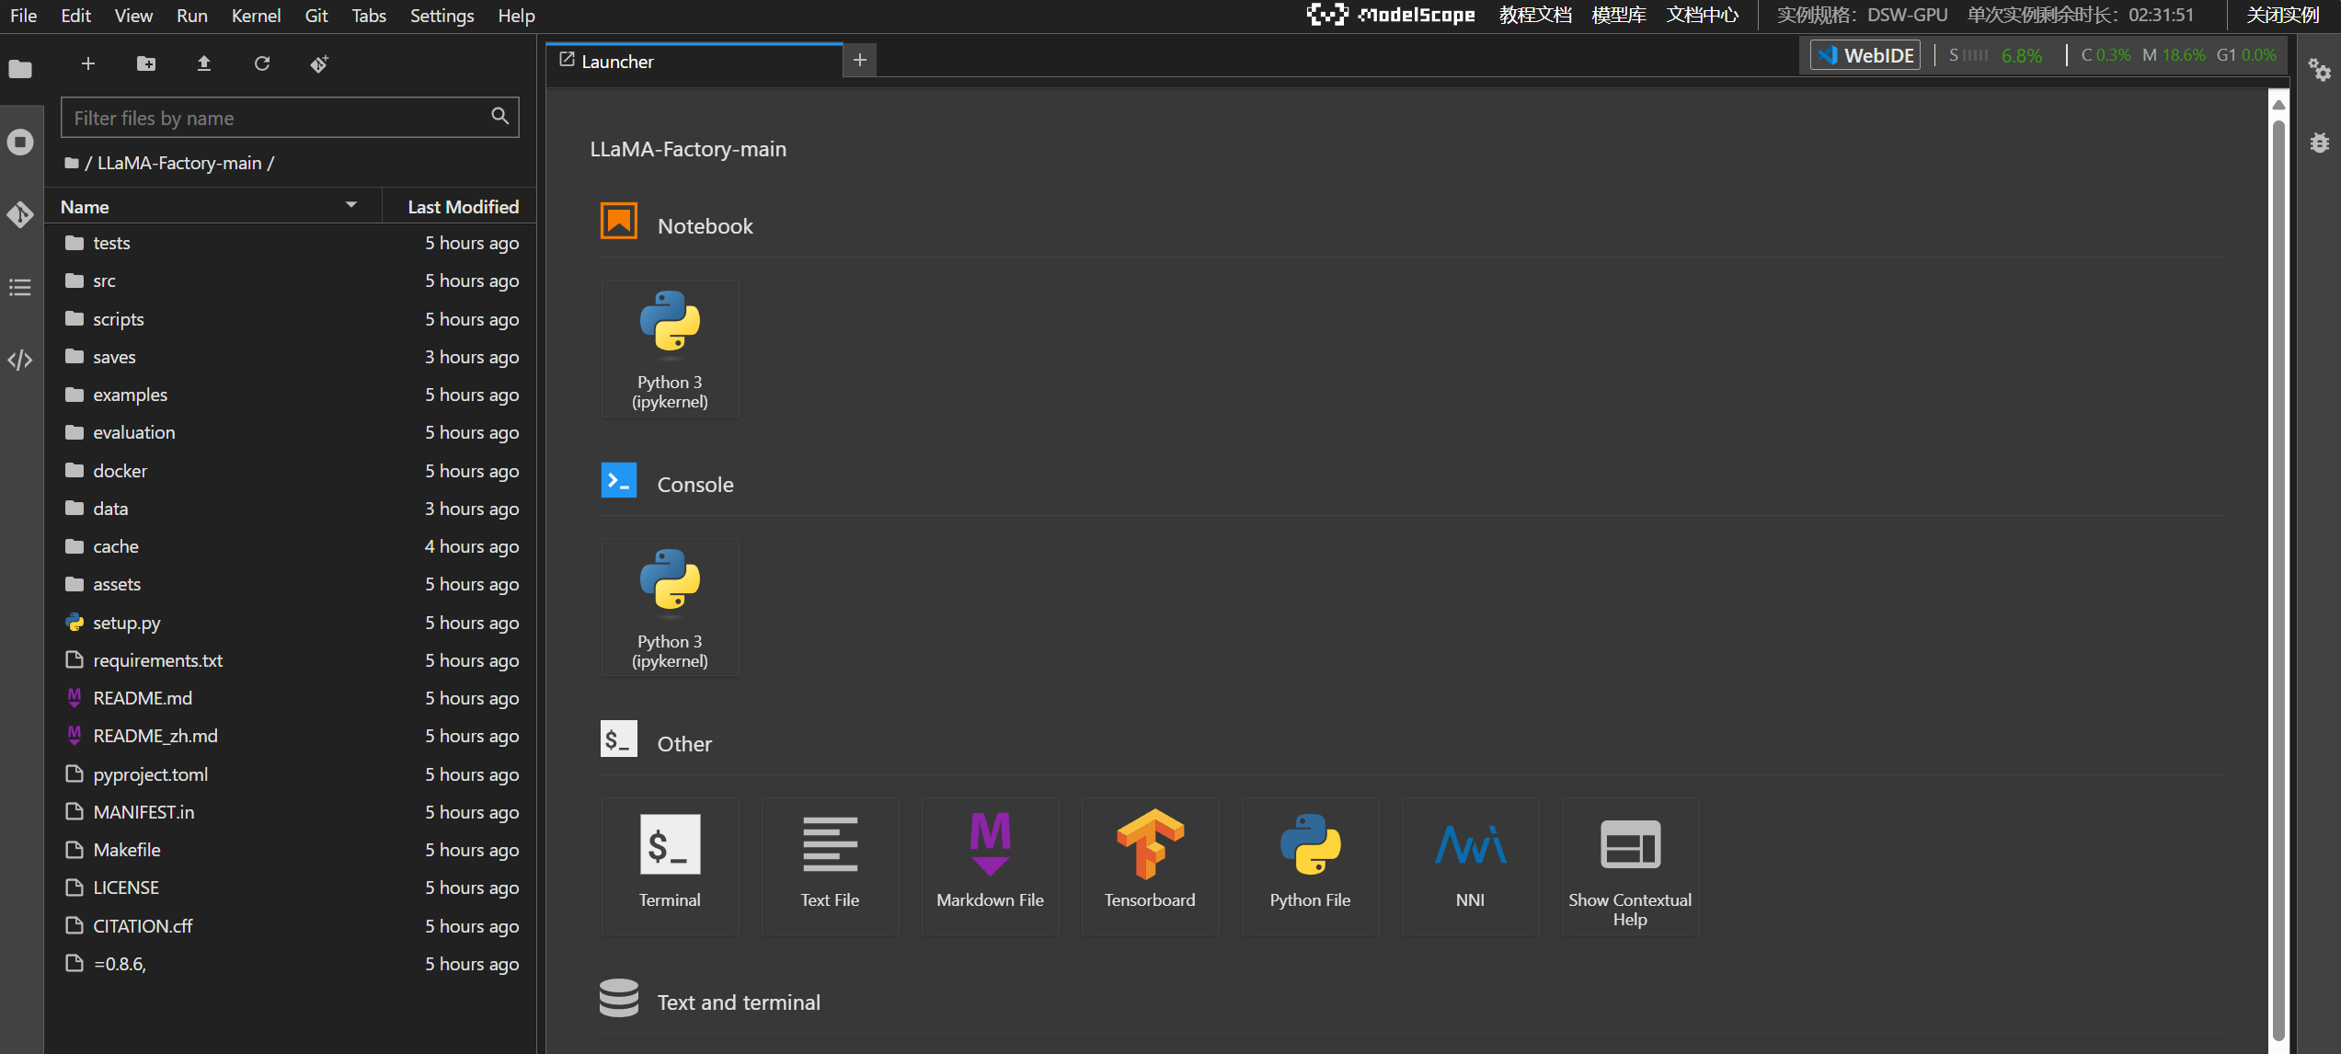
Task: Open the Git menu
Action: click(316, 16)
